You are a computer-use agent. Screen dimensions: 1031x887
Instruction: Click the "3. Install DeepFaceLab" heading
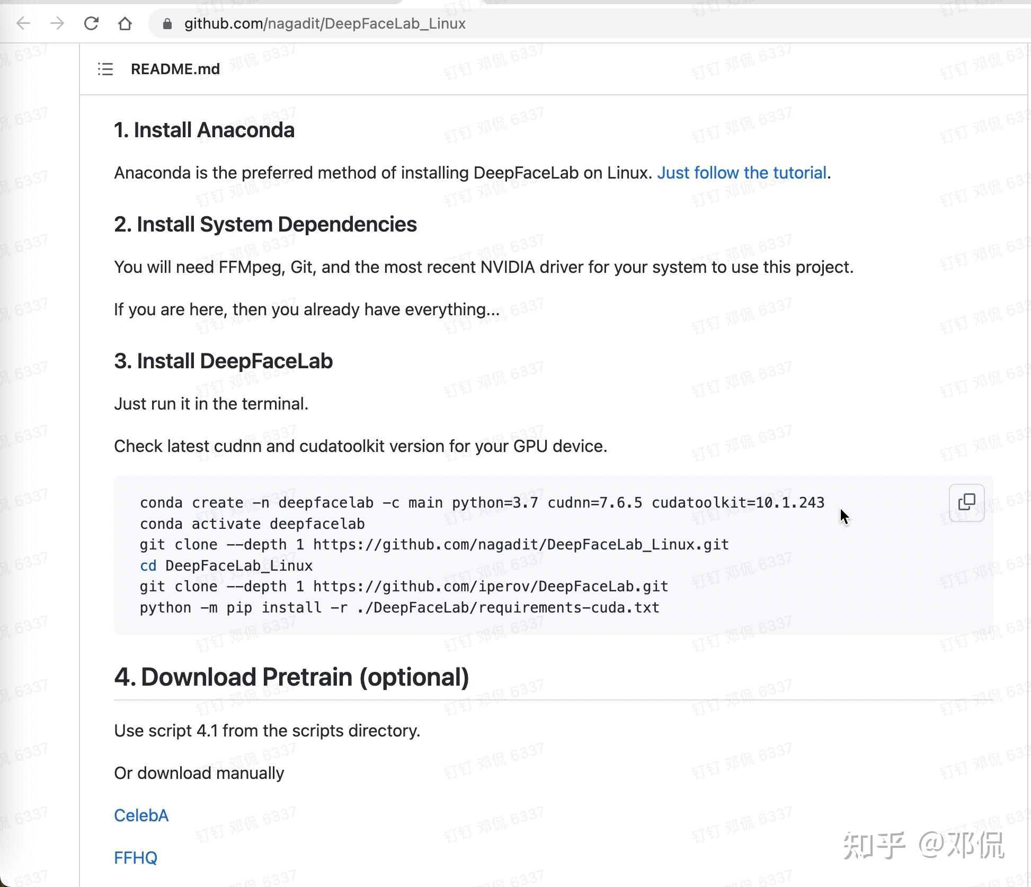point(223,361)
